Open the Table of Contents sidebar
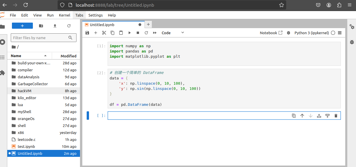The height and width of the screenshot is (167, 356). (x=3, y=57)
